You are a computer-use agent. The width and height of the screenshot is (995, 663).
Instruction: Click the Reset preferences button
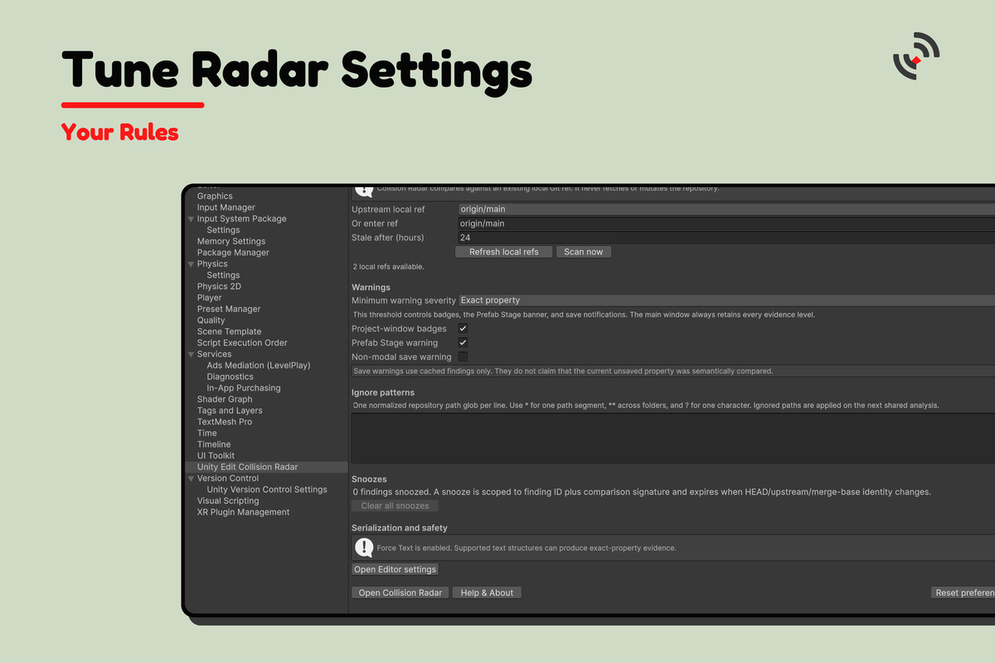point(963,593)
